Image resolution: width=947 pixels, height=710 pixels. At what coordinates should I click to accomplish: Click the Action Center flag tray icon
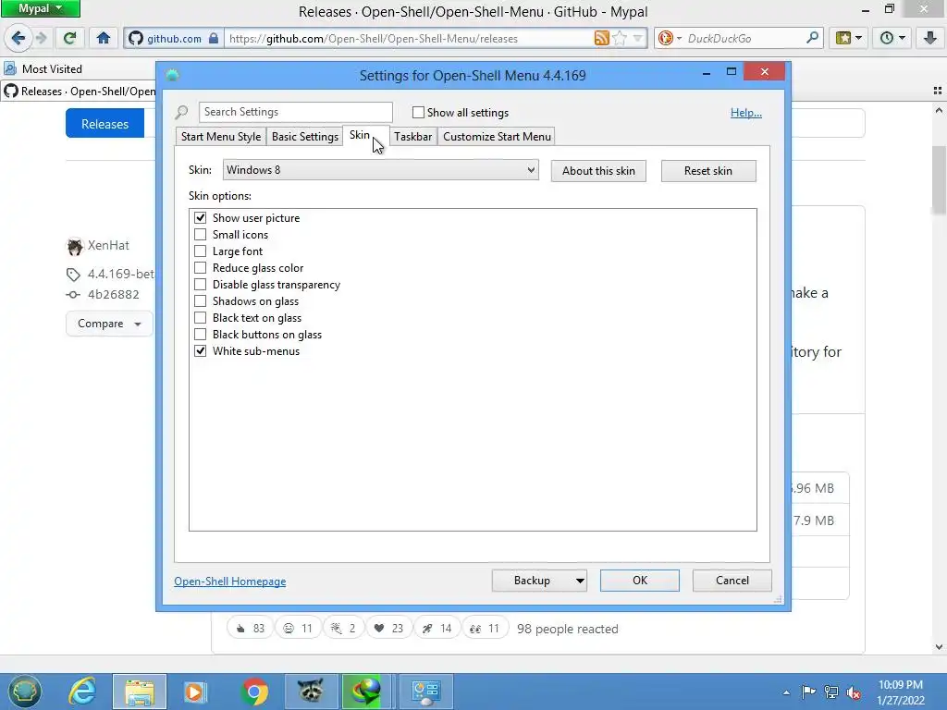pos(808,692)
